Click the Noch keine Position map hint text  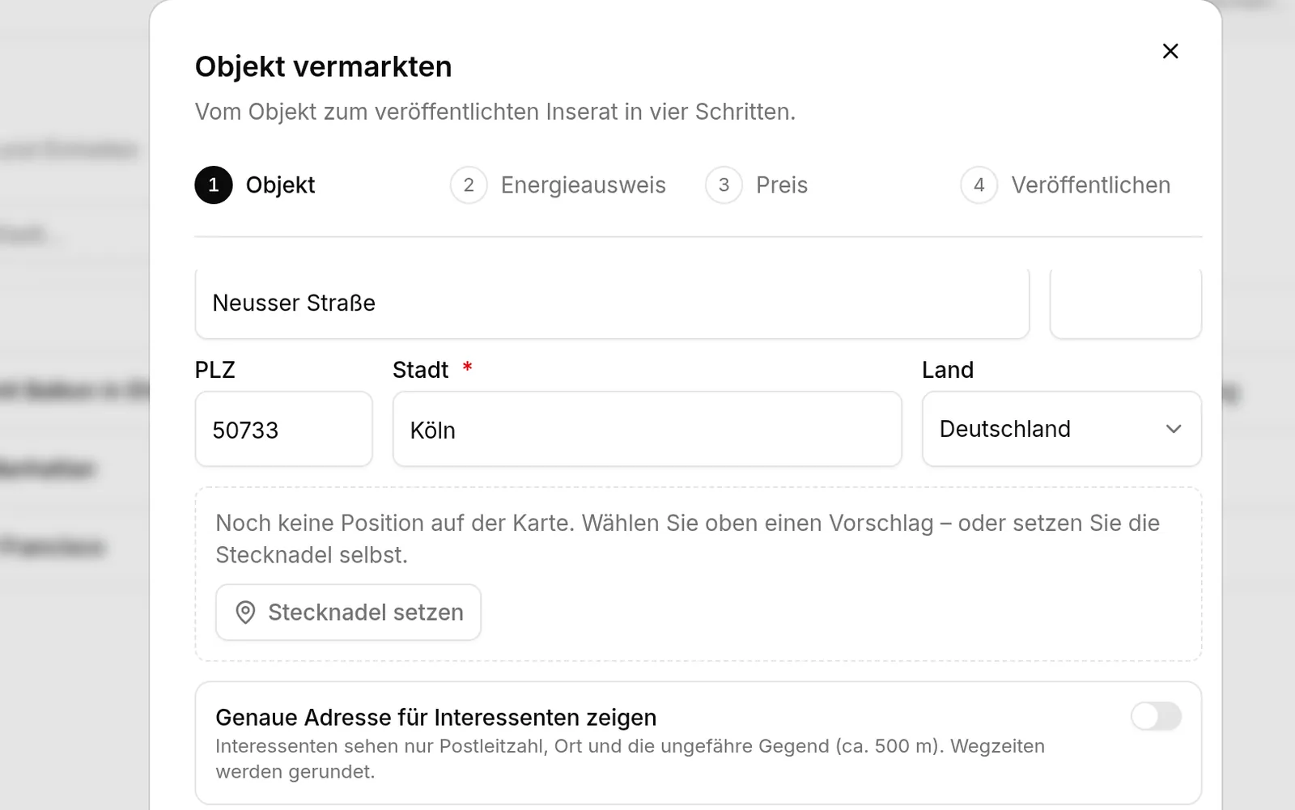(687, 539)
